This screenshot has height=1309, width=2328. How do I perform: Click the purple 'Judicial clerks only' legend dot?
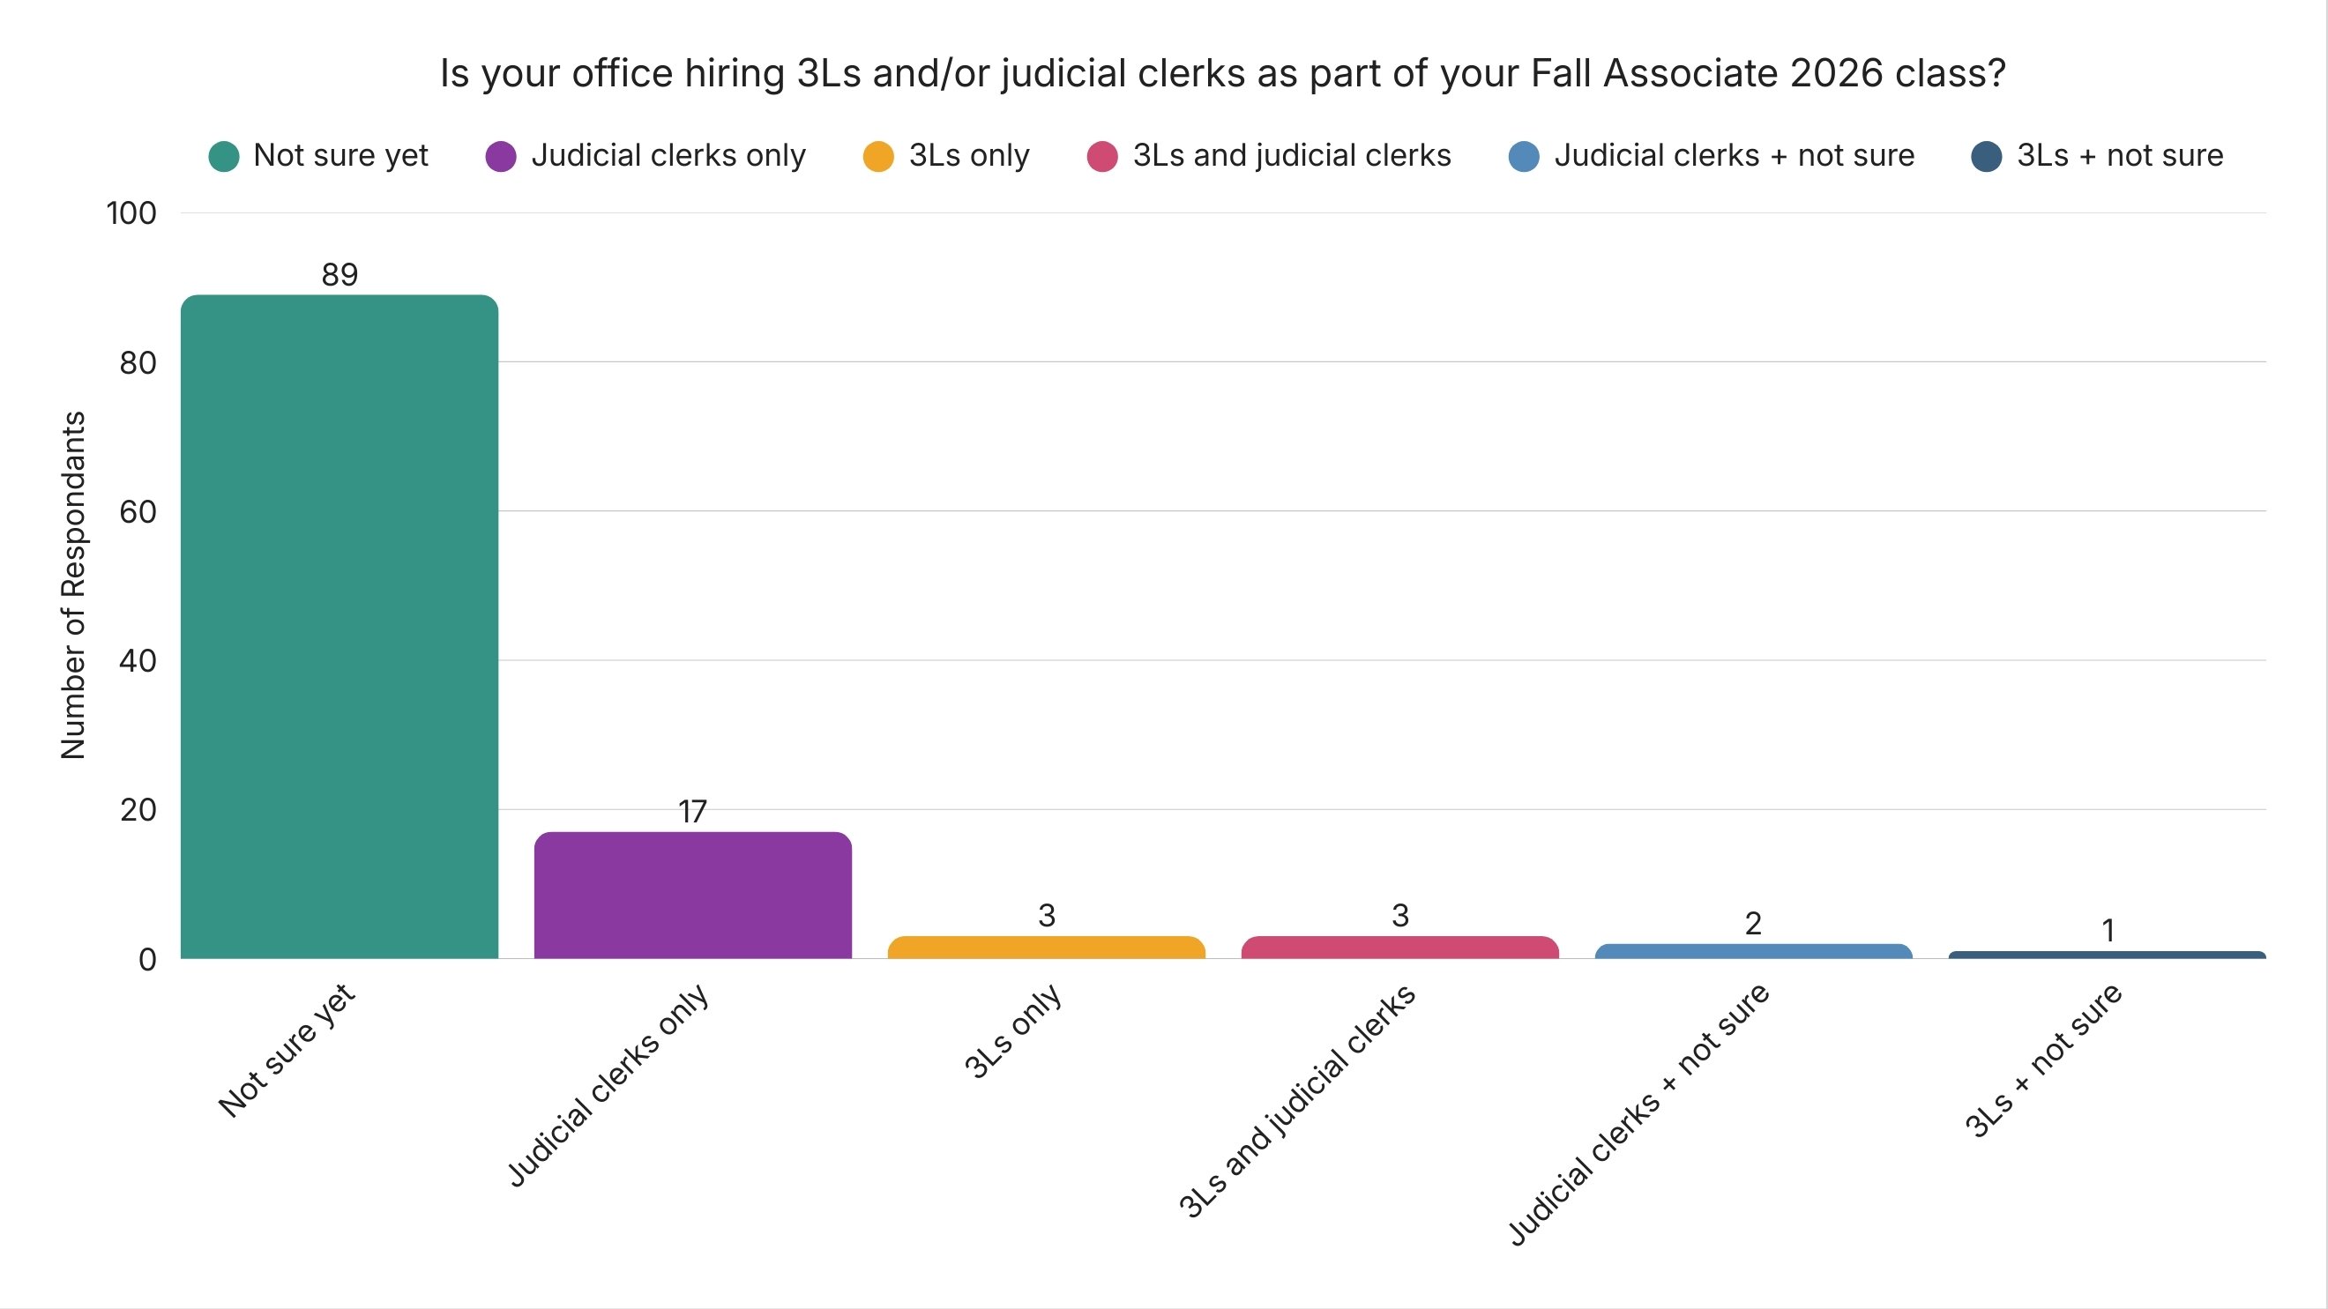coord(501,156)
